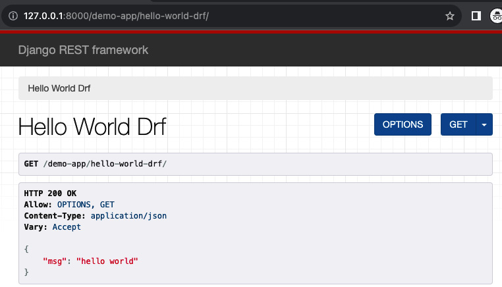Send request with the GET button
This screenshot has height=287, width=502.
click(x=458, y=124)
